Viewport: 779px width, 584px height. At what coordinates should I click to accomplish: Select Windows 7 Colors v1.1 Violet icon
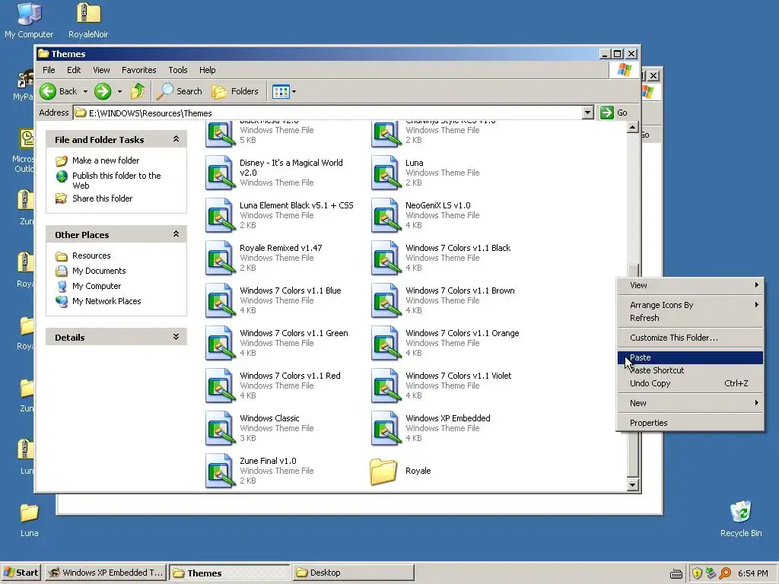386,386
